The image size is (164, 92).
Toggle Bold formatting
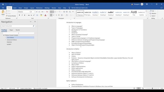click(x=19, y=15)
